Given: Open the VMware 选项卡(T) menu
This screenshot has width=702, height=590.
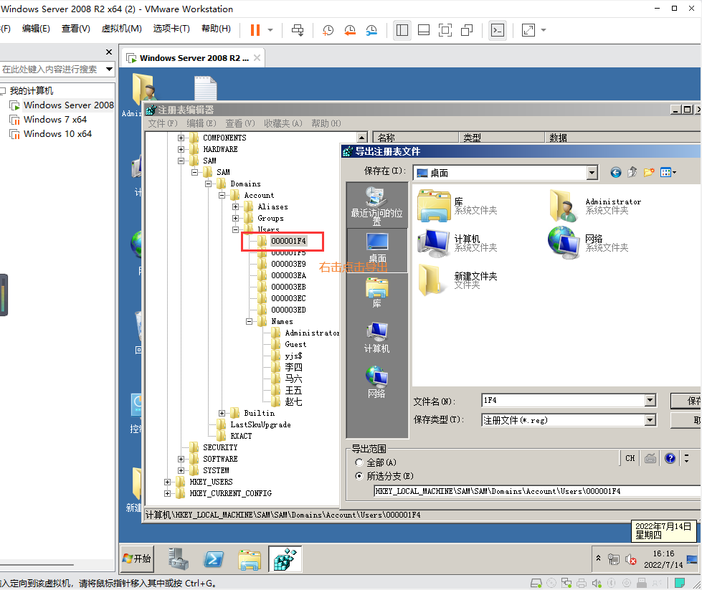Looking at the screenshot, I should (171, 29).
